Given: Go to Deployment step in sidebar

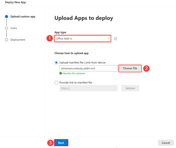Looking at the screenshot, I should point(18,40).
